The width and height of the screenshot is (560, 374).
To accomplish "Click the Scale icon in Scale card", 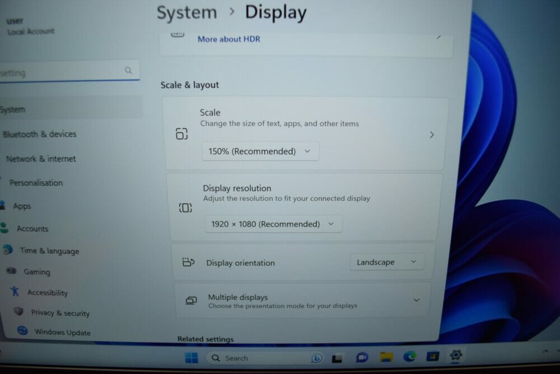I will point(181,133).
